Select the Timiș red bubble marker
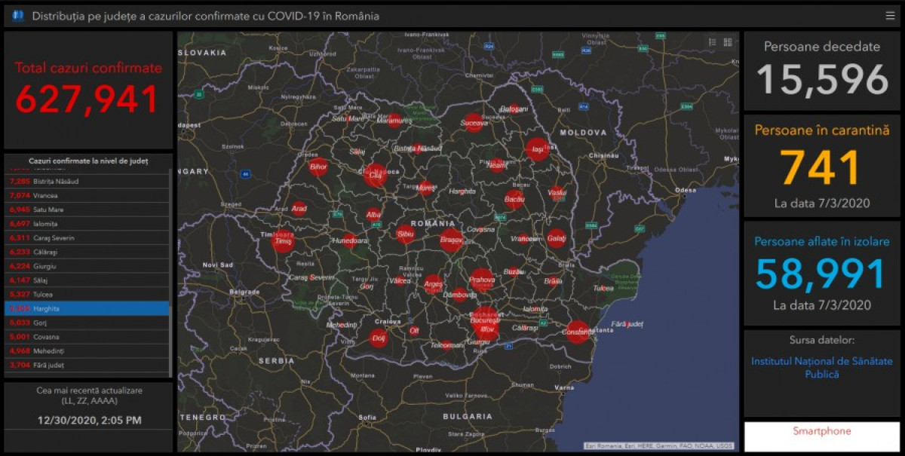The image size is (905, 456). (x=283, y=242)
